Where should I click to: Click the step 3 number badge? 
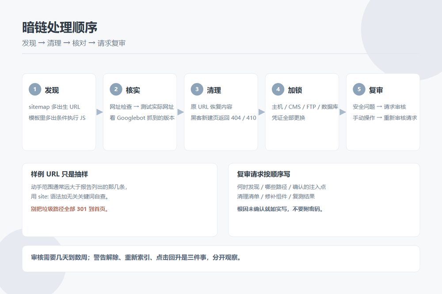click(x=197, y=89)
